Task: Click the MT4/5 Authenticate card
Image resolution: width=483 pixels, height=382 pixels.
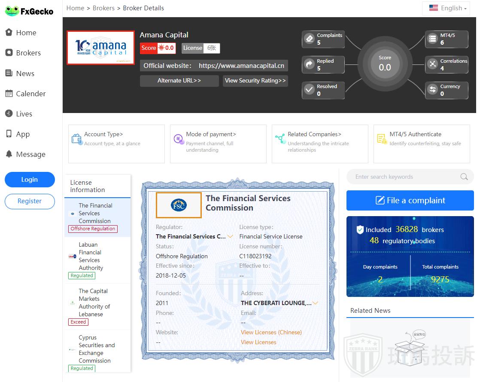Action: (422, 144)
